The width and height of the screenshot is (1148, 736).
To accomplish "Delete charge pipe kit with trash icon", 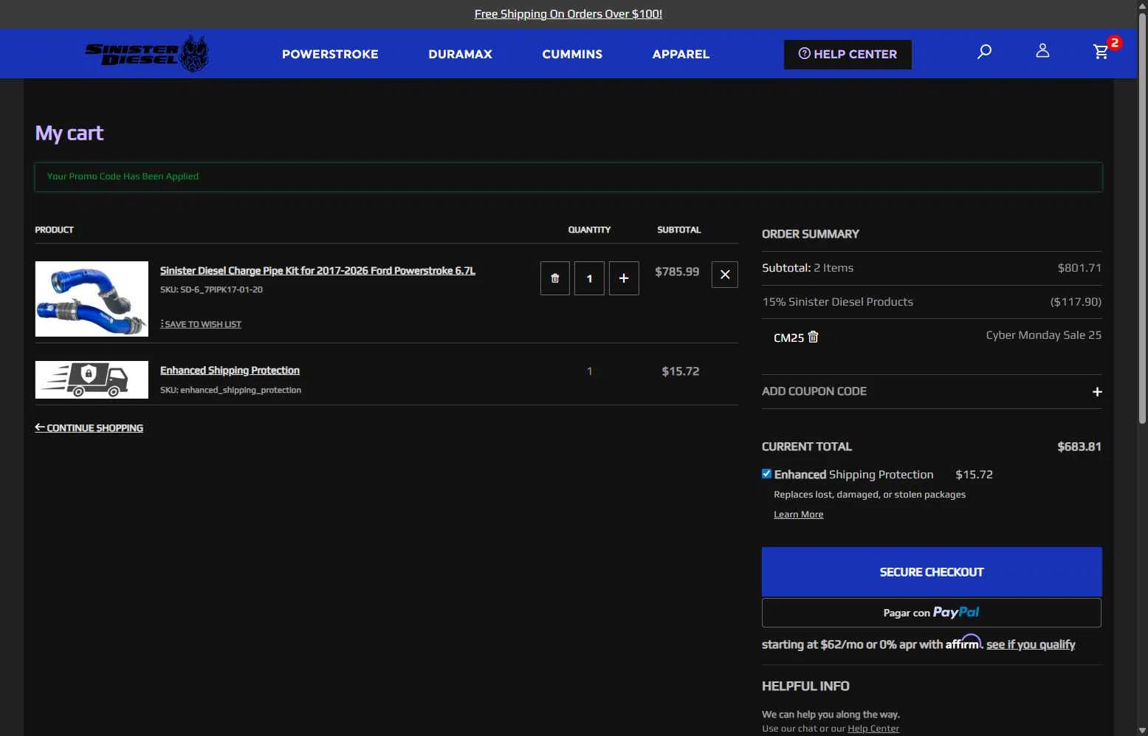I will coord(555,278).
